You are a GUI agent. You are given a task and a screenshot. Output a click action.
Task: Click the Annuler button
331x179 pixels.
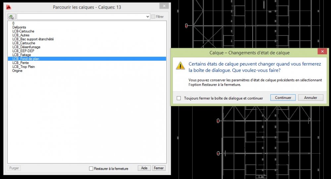pyautogui.click(x=310, y=98)
